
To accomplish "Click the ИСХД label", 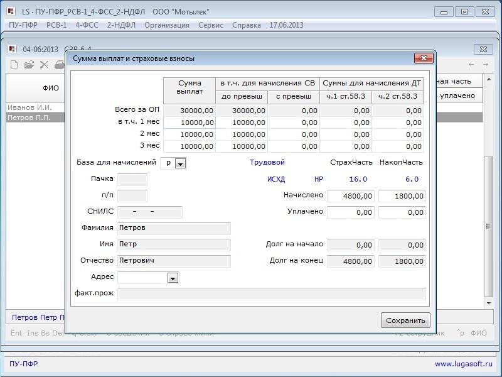I will tap(276, 179).
